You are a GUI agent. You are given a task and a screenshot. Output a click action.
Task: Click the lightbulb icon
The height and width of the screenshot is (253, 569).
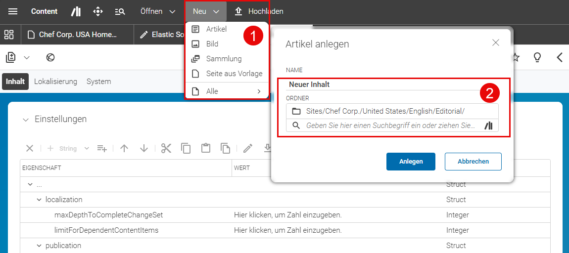click(x=537, y=57)
